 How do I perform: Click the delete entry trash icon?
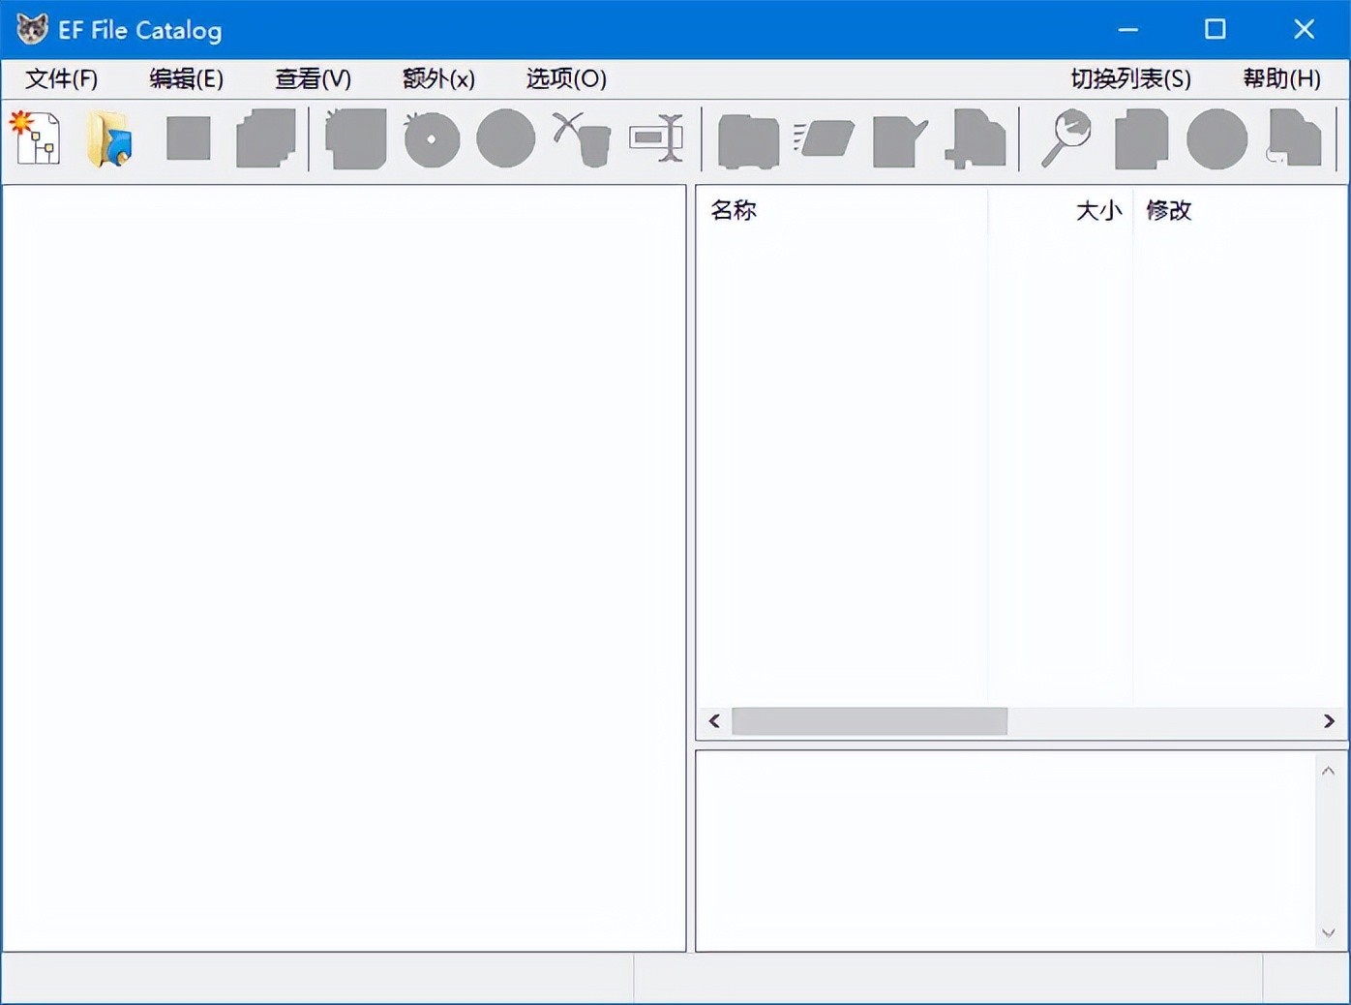pos(581,139)
